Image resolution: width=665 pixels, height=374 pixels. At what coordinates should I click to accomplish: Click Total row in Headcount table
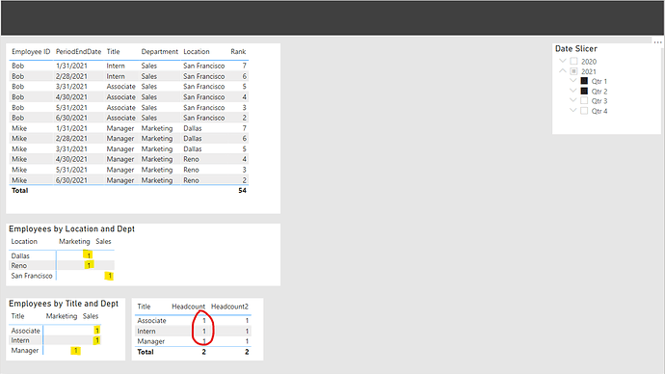click(x=193, y=352)
